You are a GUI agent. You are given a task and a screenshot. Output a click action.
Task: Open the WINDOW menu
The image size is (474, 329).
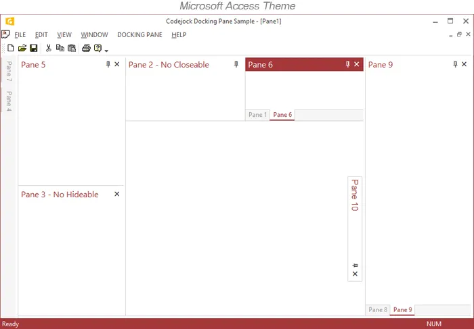[94, 35]
